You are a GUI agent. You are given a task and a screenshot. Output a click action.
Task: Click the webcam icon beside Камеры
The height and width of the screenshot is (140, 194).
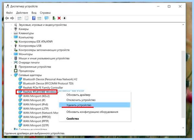tap(16, 29)
